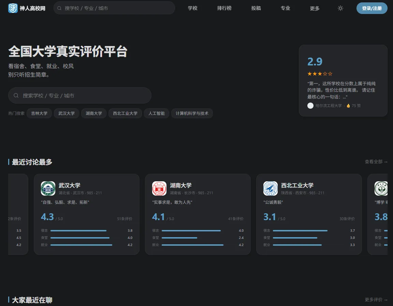Click the 3.1 score on 西北工业大学 card
Image resolution: width=393 pixels, height=306 pixels.
[x=270, y=217]
